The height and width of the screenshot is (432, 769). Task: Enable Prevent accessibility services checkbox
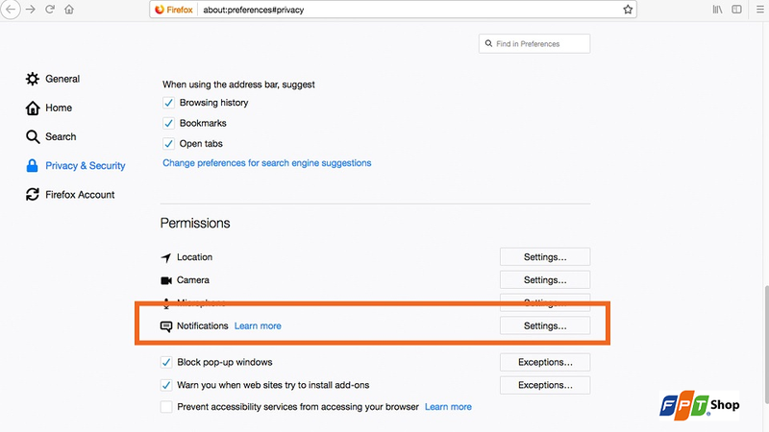click(x=166, y=407)
